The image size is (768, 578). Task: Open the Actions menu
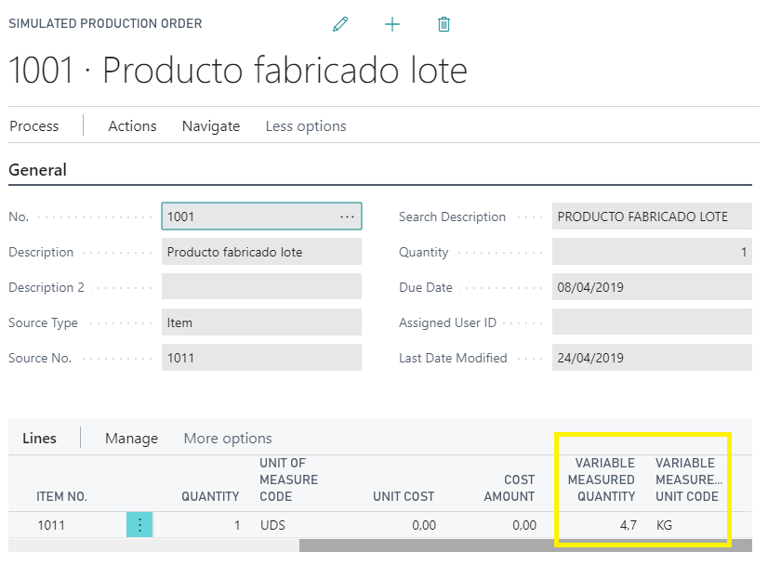tap(132, 125)
